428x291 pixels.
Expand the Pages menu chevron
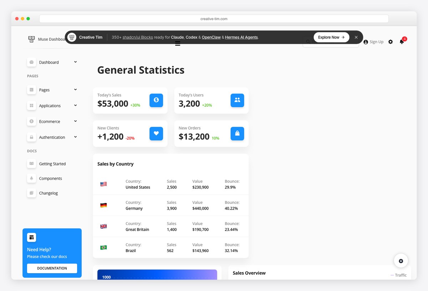click(75, 90)
